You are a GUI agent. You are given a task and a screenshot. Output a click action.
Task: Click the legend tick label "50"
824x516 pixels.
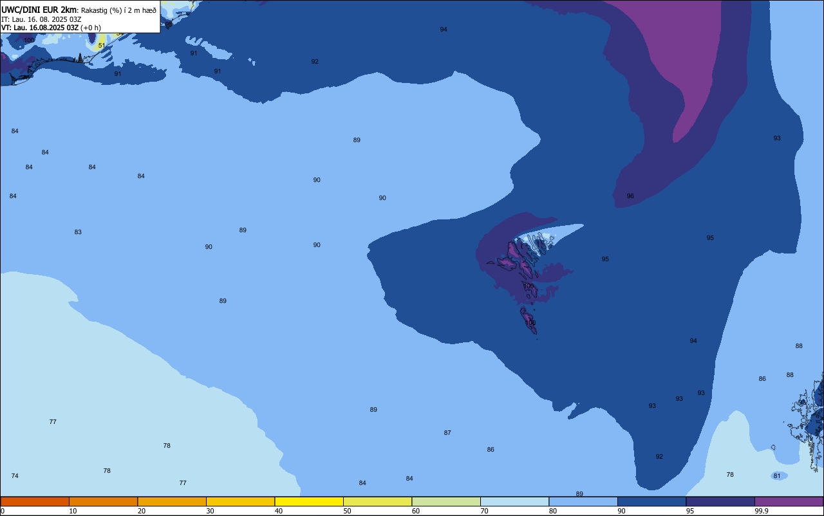tap(348, 511)
